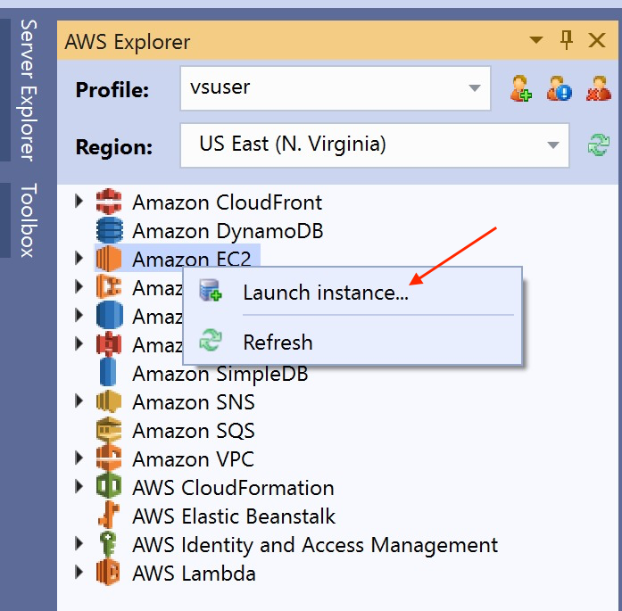This screenshot has height=611, width=622.
Task: Select Amazon SNS tree item
Action: (194, 402)
